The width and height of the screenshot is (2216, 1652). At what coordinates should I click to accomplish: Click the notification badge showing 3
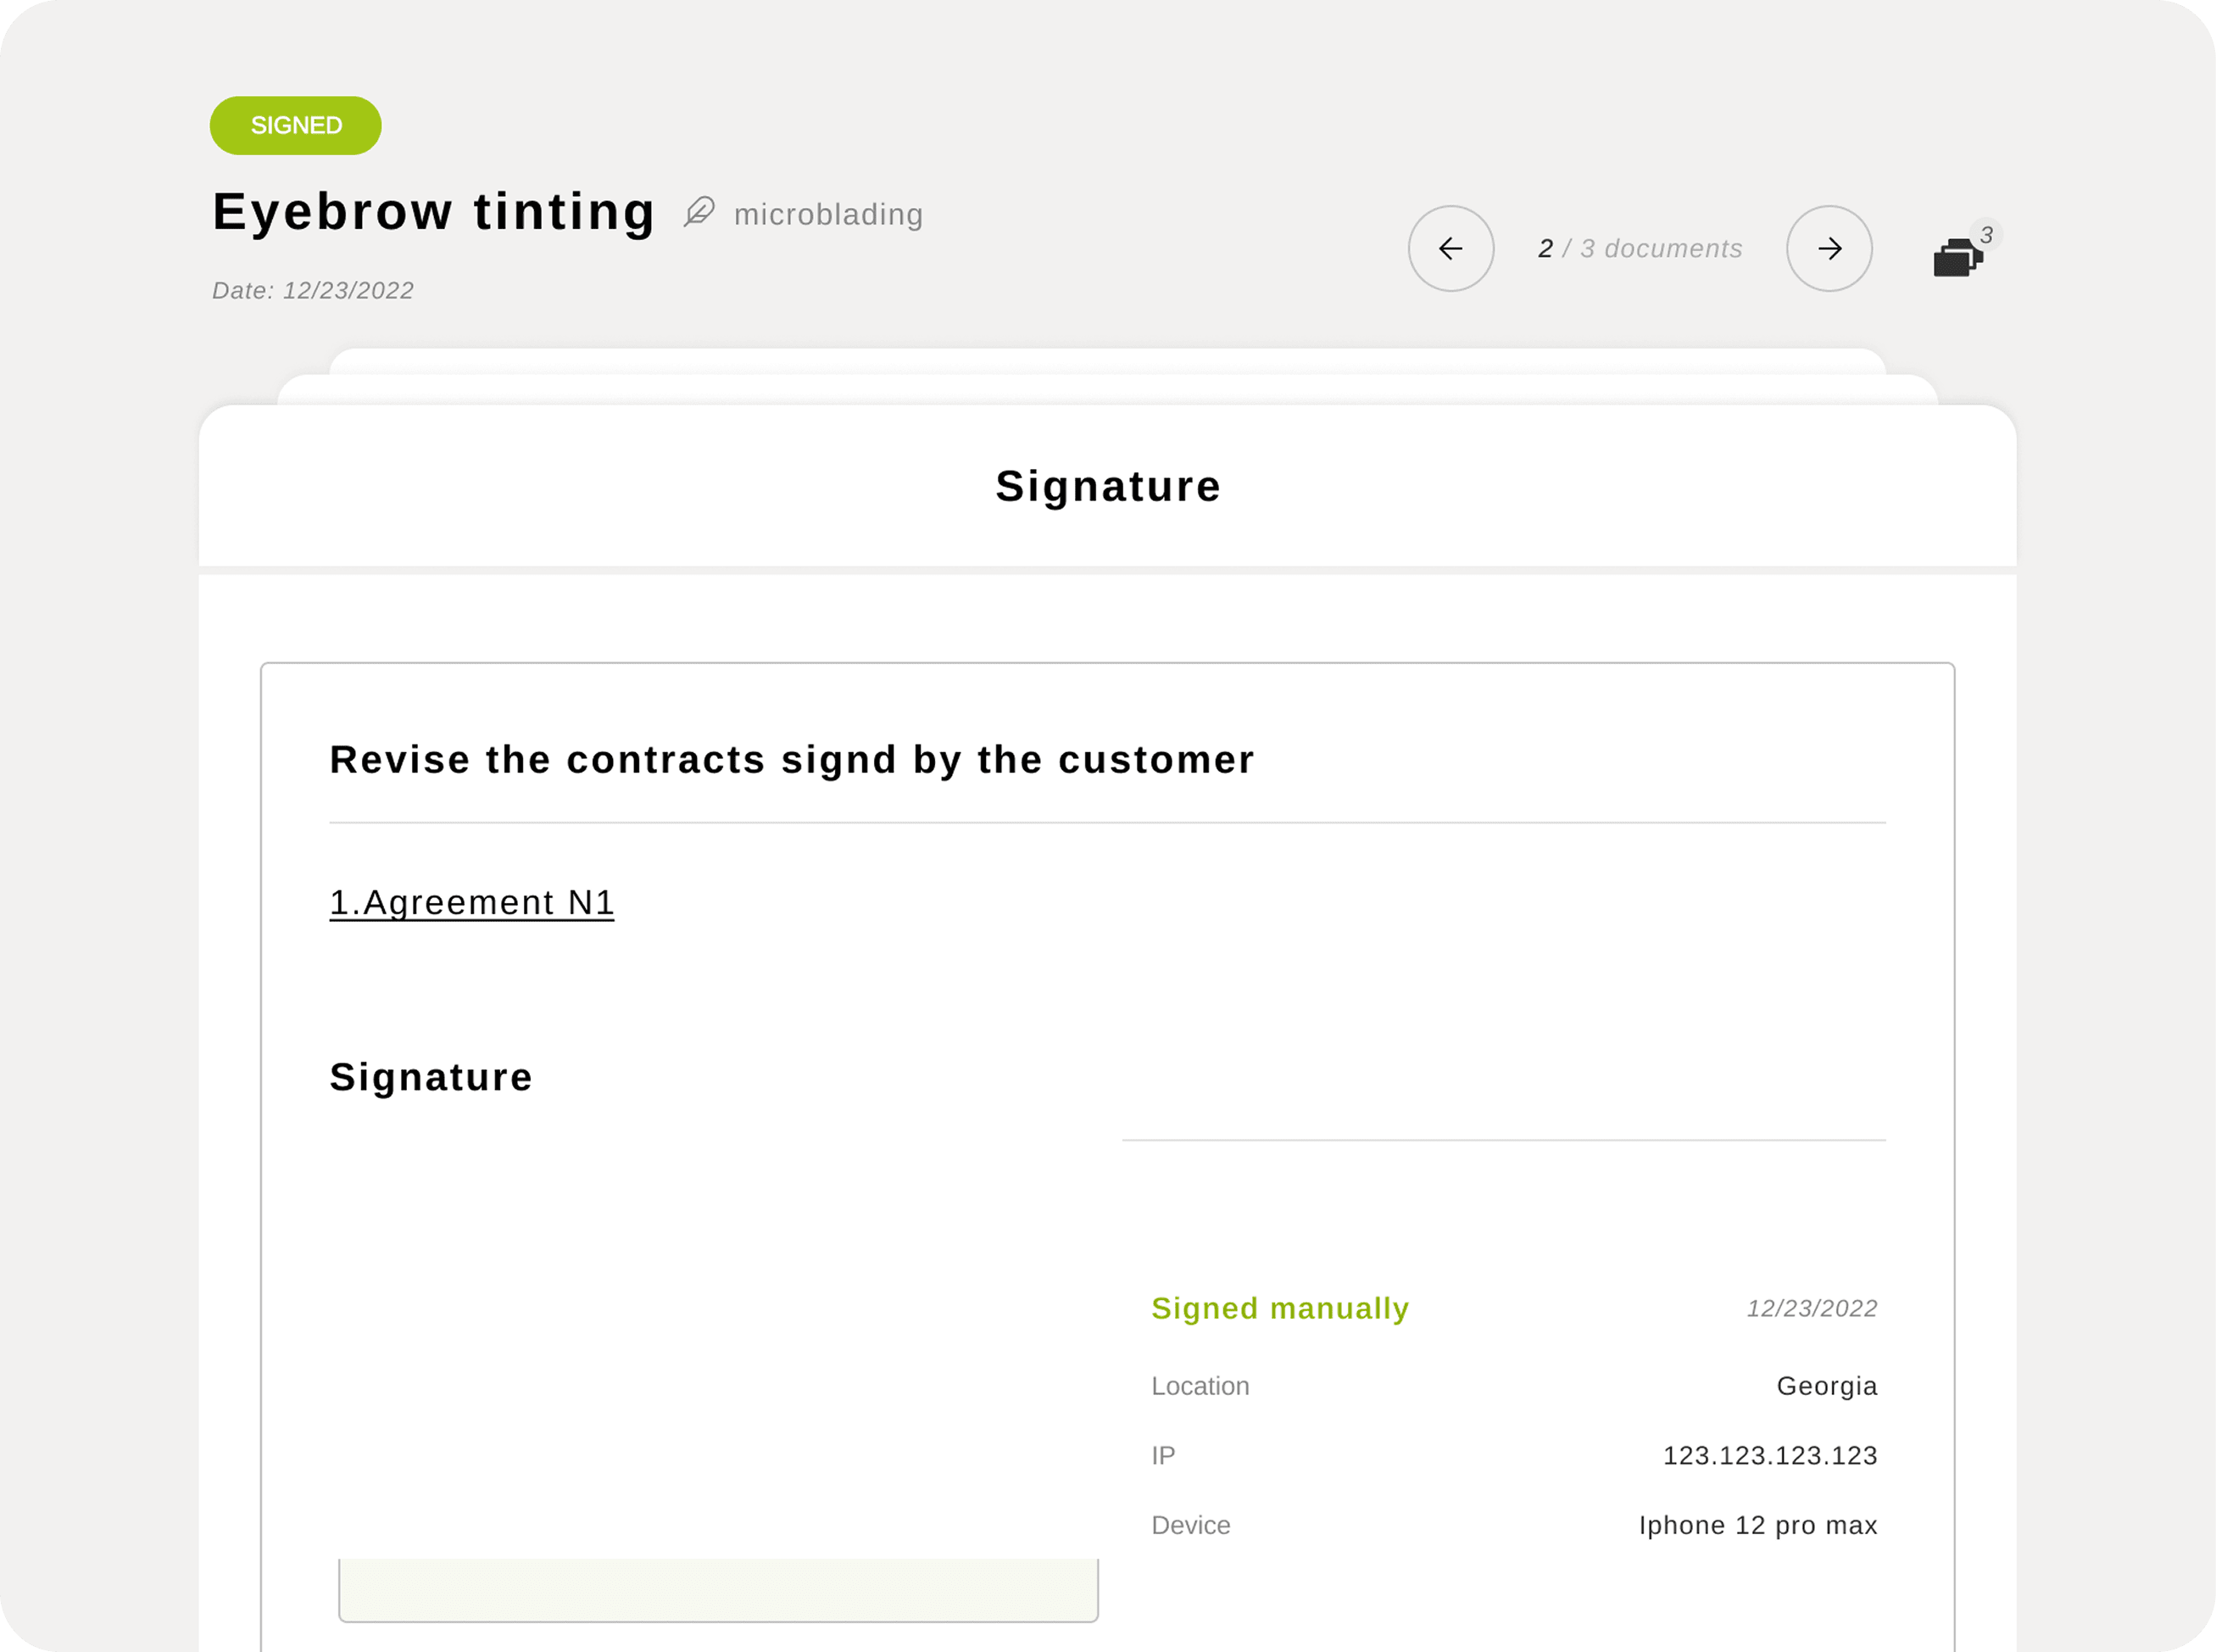click(1985, 235)
